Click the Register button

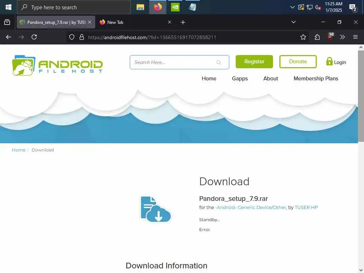pos(254,61)
